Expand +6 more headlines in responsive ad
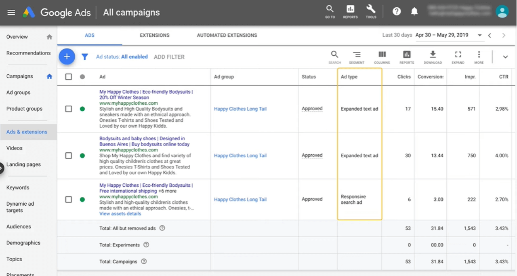Screen dimensions: 517x276 click(x=167, y=191)
